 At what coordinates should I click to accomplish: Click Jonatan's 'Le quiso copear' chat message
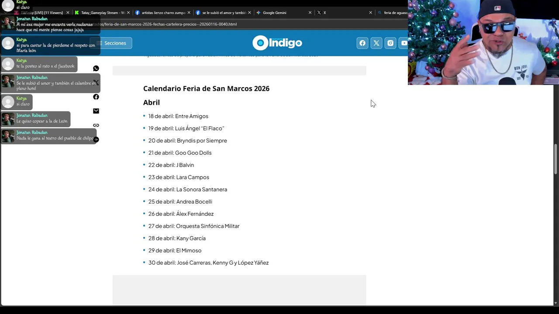tap(36, 119)
